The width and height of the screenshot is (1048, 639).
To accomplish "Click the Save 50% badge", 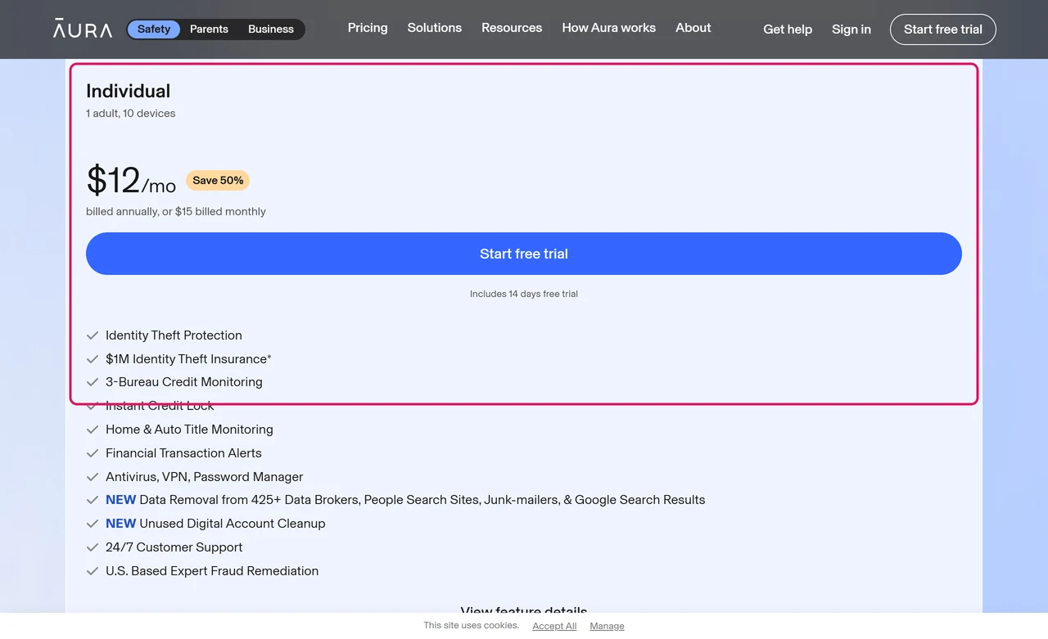I will pos(218,181).
